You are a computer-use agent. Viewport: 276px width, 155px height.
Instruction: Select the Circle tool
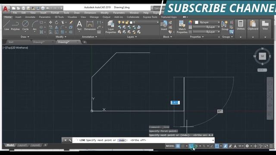[25, 25]
